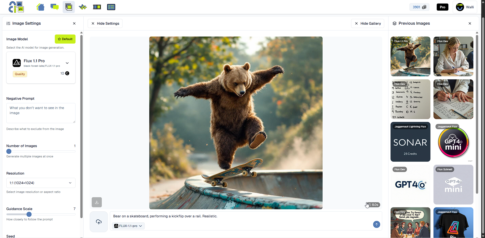Click the app logo
This screenshot has width=485, height=238.
pyautogui.click(x=16, y=7)
